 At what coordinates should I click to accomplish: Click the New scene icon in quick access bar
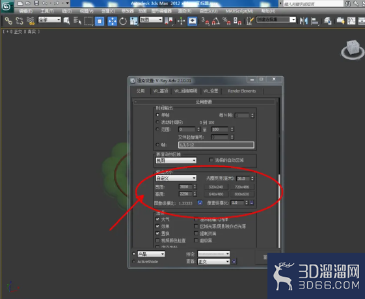tap(20, 3)
